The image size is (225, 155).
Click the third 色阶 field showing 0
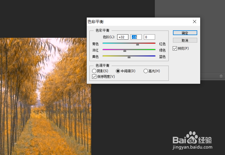[x=149, y=37]
